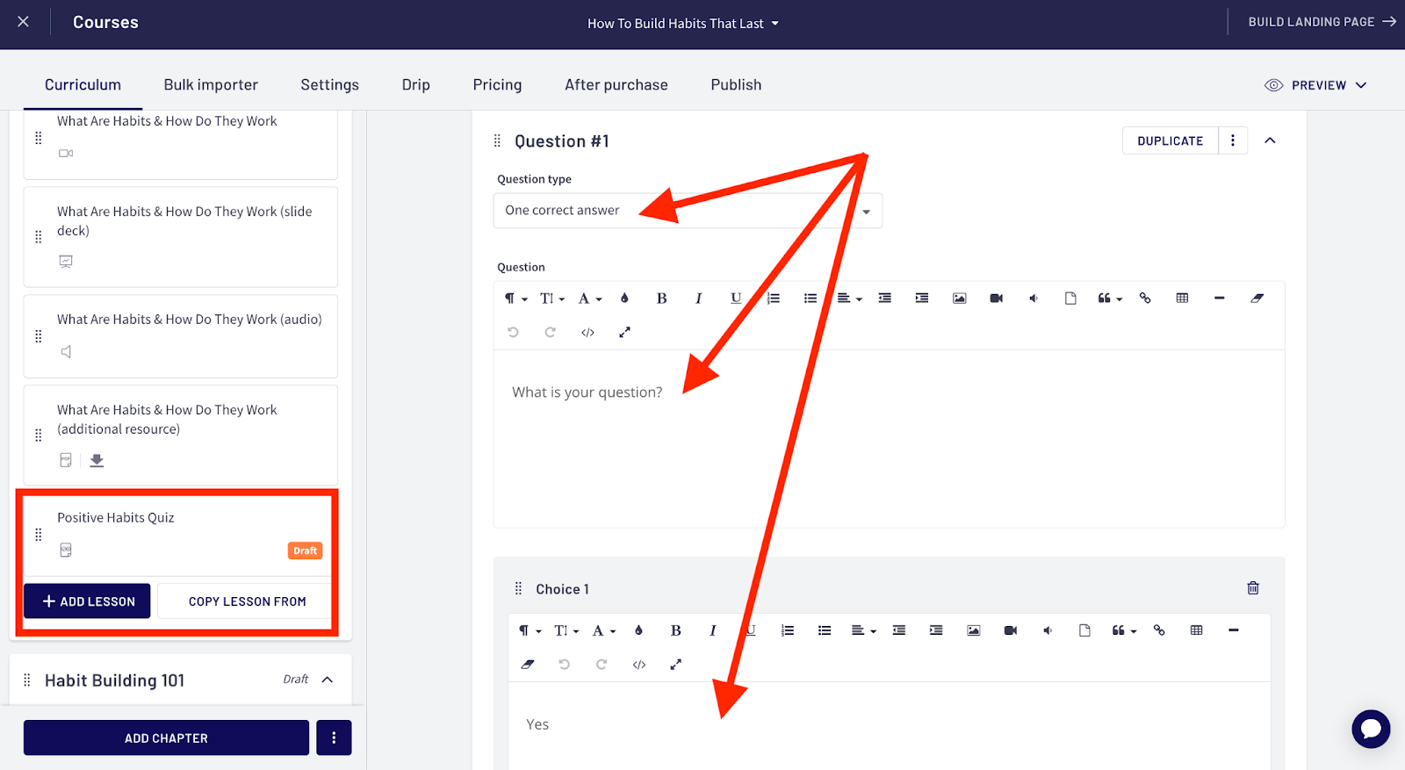Open Question type dropdown
The image size is (1405, 770).
688,211
